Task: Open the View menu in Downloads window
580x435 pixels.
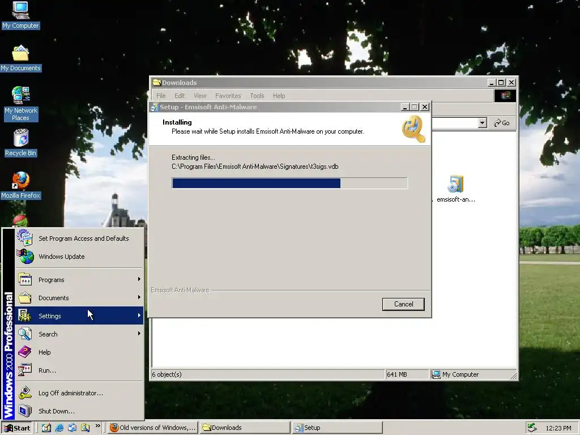Action: pos(200,96)
